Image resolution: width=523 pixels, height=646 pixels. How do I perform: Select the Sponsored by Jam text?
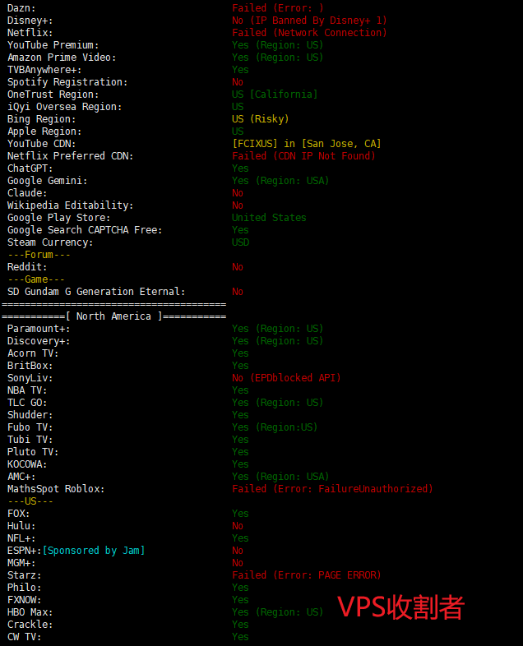tap(94, 551)
